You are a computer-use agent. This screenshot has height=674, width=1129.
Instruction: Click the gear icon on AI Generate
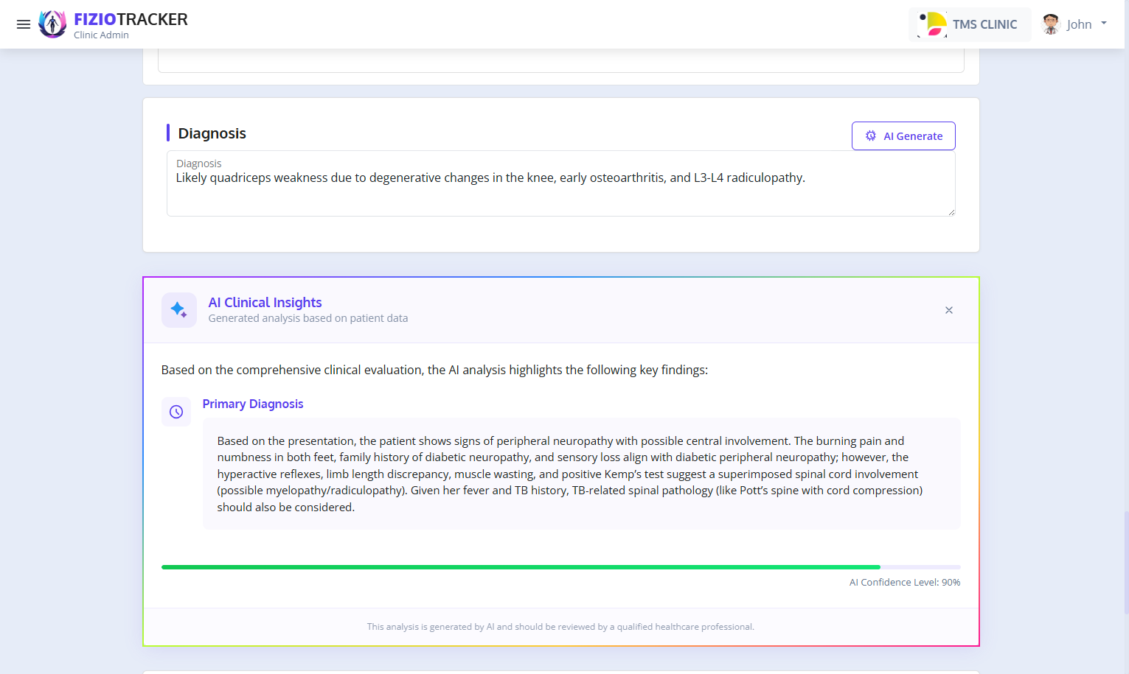871,136
